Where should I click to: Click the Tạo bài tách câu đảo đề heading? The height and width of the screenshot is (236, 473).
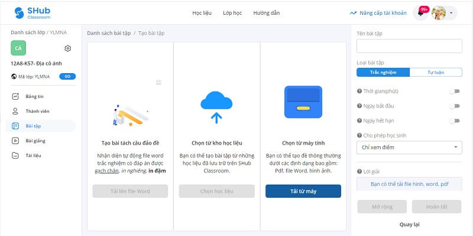[130, 143]
